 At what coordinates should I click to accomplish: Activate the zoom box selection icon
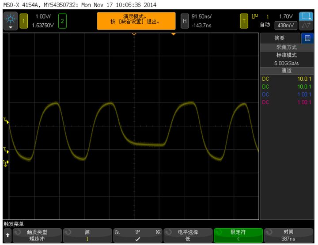[x=306, y=16]
